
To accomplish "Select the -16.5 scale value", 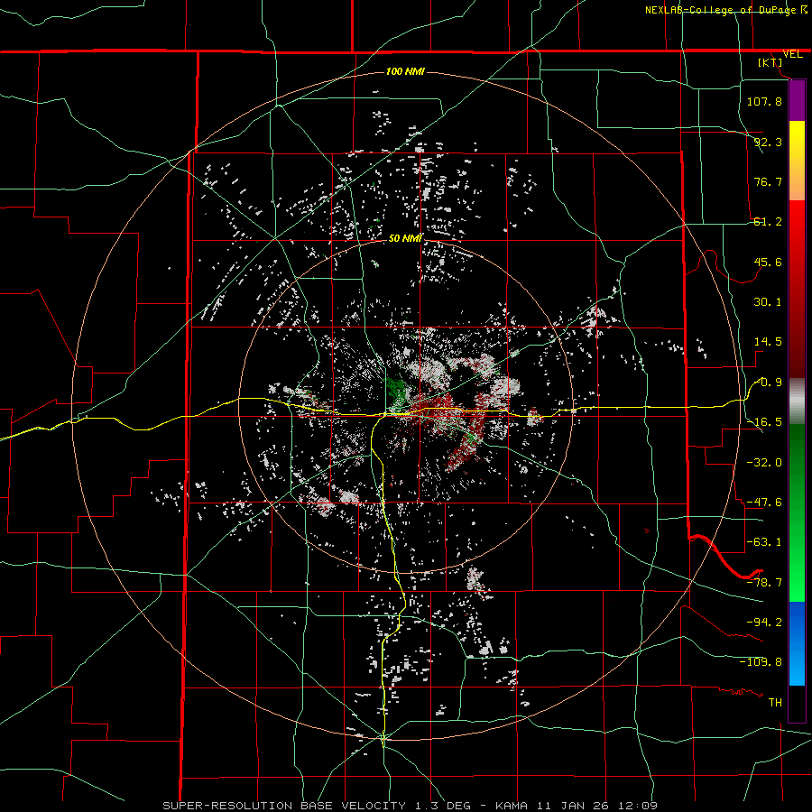I will pyautogui.click(x=764, y=422).
